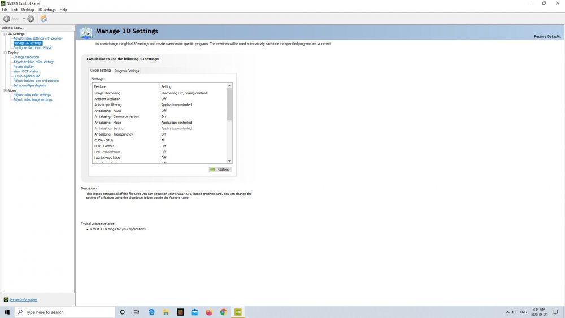Open View HDCP status
The width and height of the screenshot is (565, 318).
tap(25, 71)
